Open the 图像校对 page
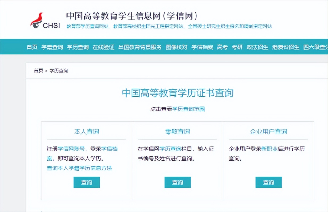Image resolution: width=328 pixels, height=212 pixels. click(x=176, y=47)
